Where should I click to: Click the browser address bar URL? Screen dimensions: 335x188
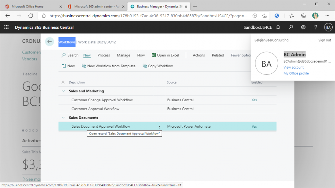[x=148, y=16]
